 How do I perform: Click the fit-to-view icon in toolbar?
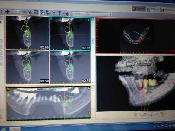pos(36,12)
